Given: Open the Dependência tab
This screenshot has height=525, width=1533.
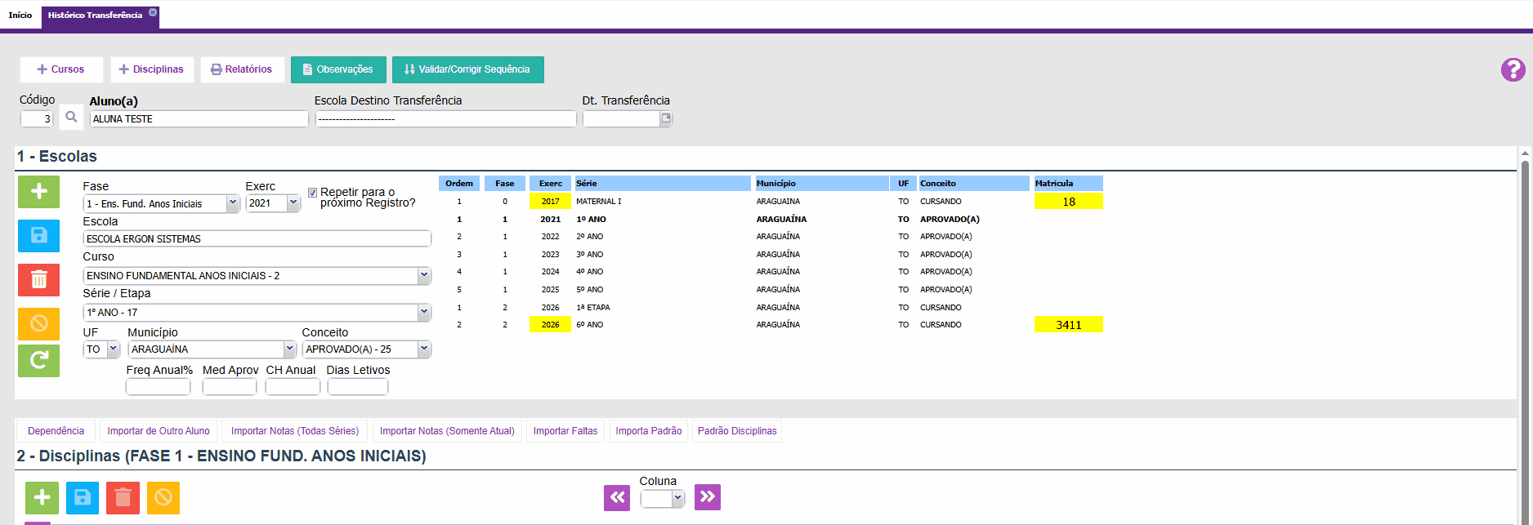Looking at the screenshot, I should coord(56,431).
